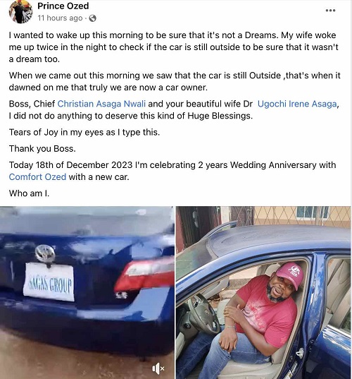Visit the Comfort Ozed tagged profile
The image size is (352, 379).
(x=37, y=177)
